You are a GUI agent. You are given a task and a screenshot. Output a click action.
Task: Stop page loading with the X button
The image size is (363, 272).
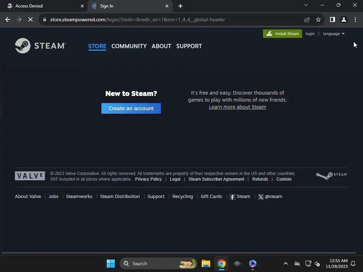(x=30, y=20)
